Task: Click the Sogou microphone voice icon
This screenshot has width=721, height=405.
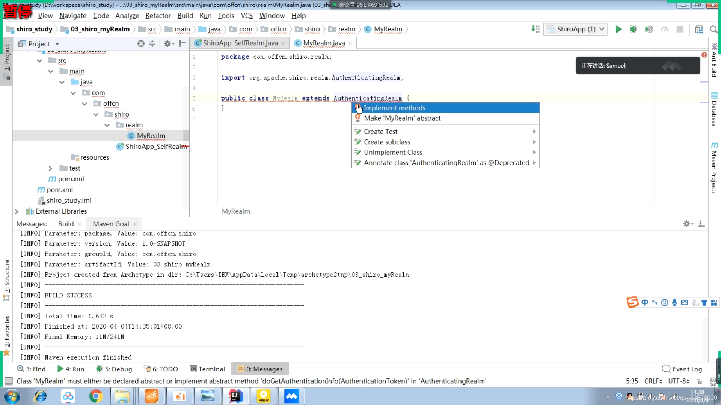Action: pos(674,302)
